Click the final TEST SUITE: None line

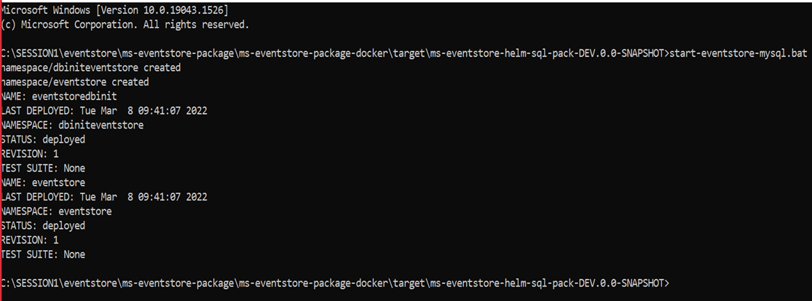[x=43, y=254]
